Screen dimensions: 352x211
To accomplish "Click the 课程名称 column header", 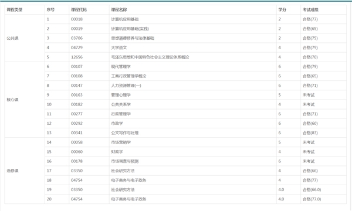I will (119, 9).
